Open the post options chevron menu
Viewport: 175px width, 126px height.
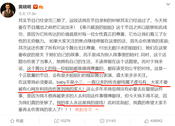click(x=168, y=4)
